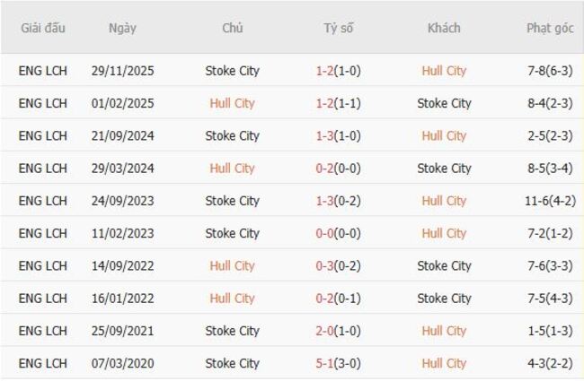Select the "Khách" away team header
The height and width of the screenshot is (381, 584).
[444, 28]
